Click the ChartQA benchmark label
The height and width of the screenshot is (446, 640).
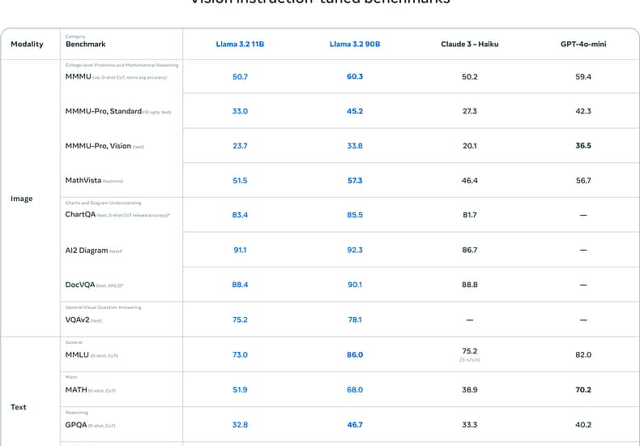click(80, 214)
